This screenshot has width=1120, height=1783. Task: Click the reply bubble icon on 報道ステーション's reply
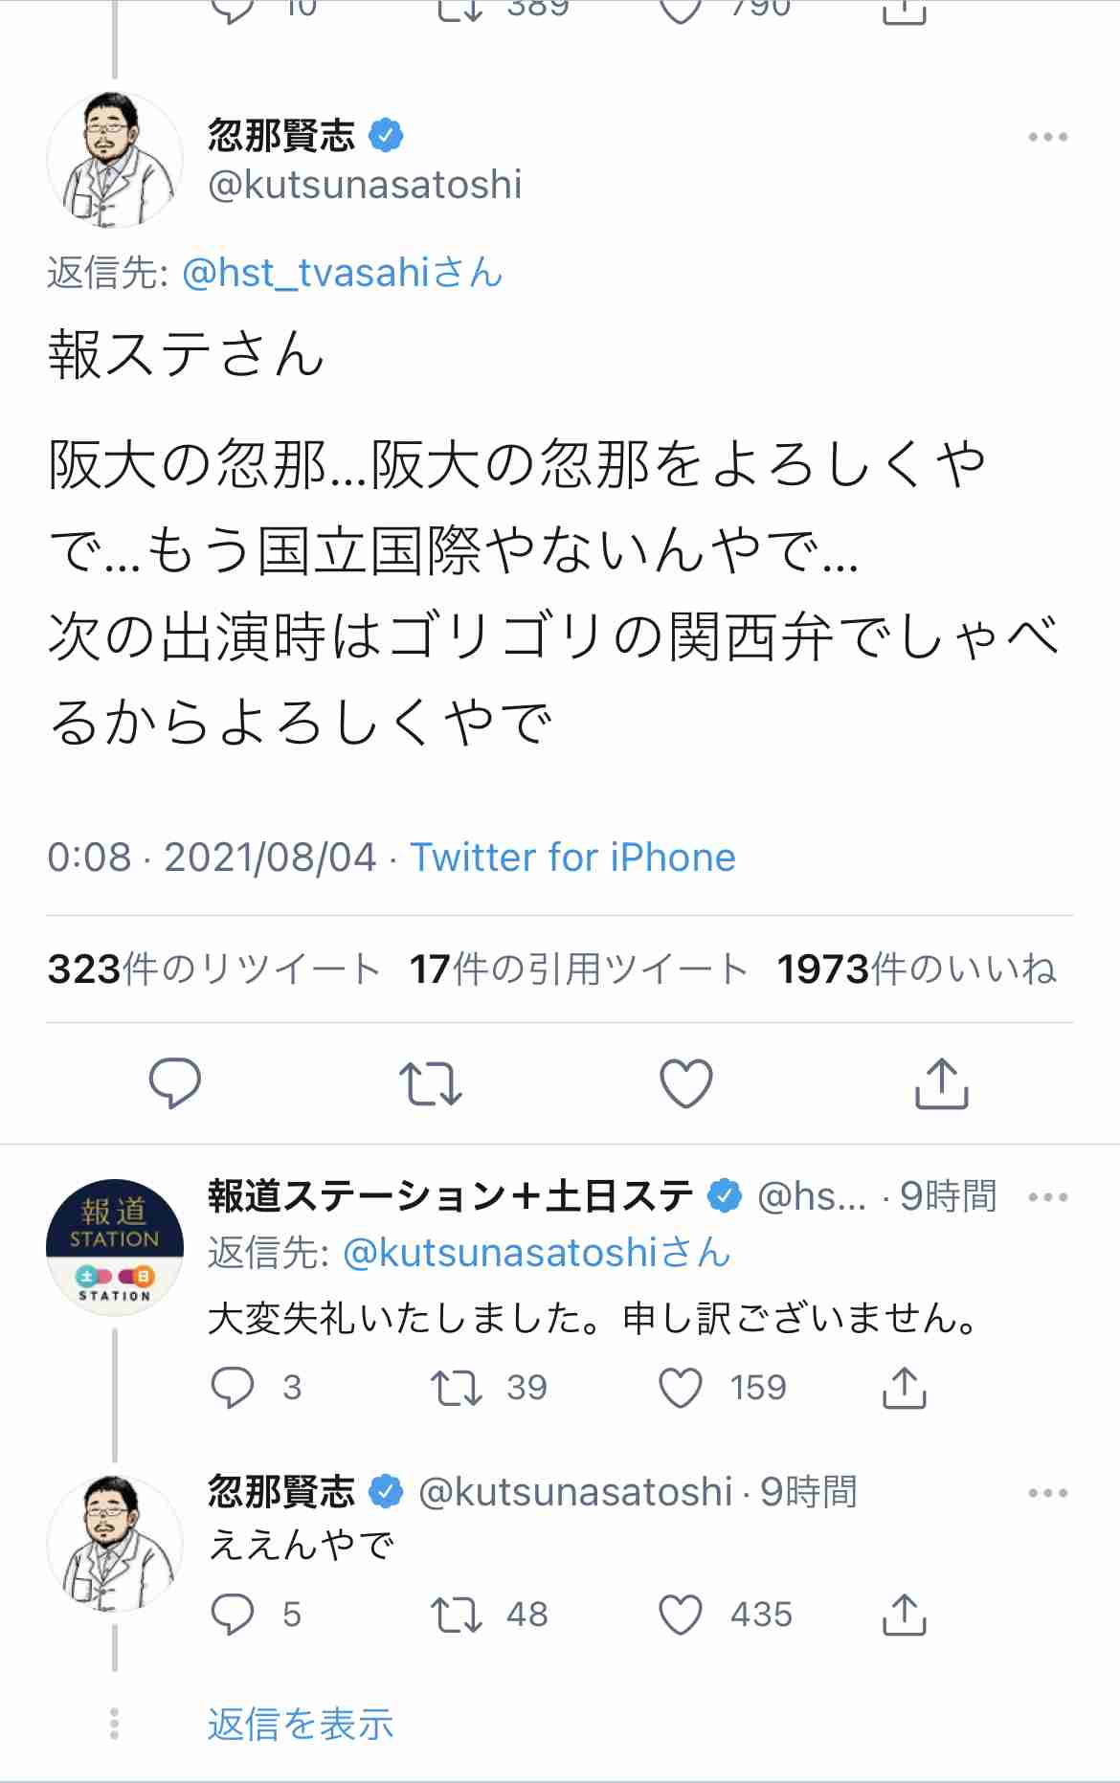click(x=235, y=1386)
